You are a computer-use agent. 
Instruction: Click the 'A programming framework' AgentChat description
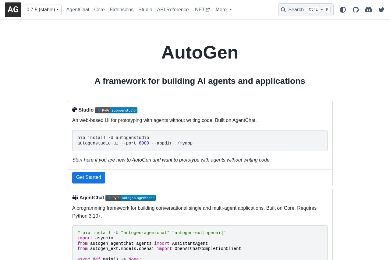(x=194, y=212)
